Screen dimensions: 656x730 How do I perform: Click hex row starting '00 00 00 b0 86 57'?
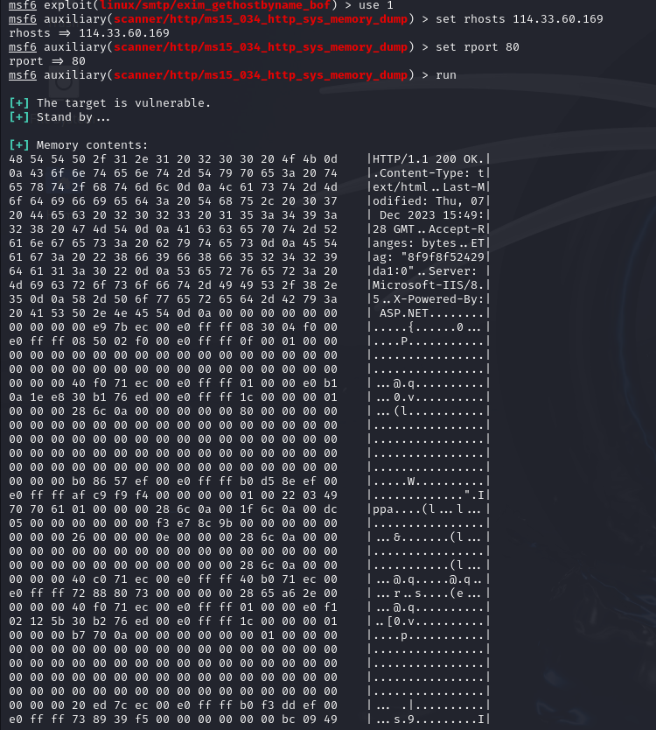tap(173, 481)
